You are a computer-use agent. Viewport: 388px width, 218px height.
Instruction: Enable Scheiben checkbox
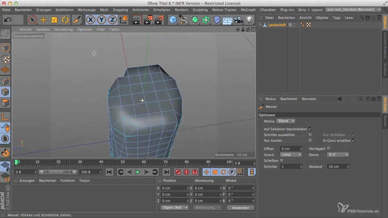tap(282, 160)
